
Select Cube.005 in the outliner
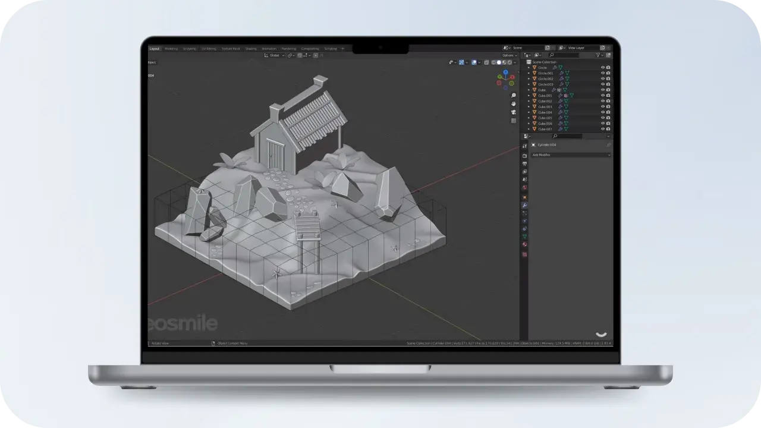tap(545, 118)
